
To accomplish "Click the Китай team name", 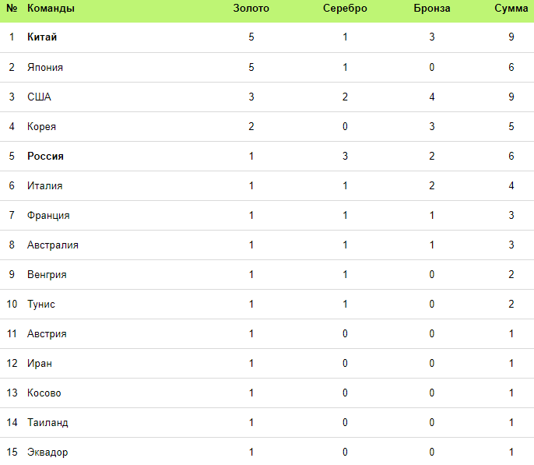I will 42,37.
